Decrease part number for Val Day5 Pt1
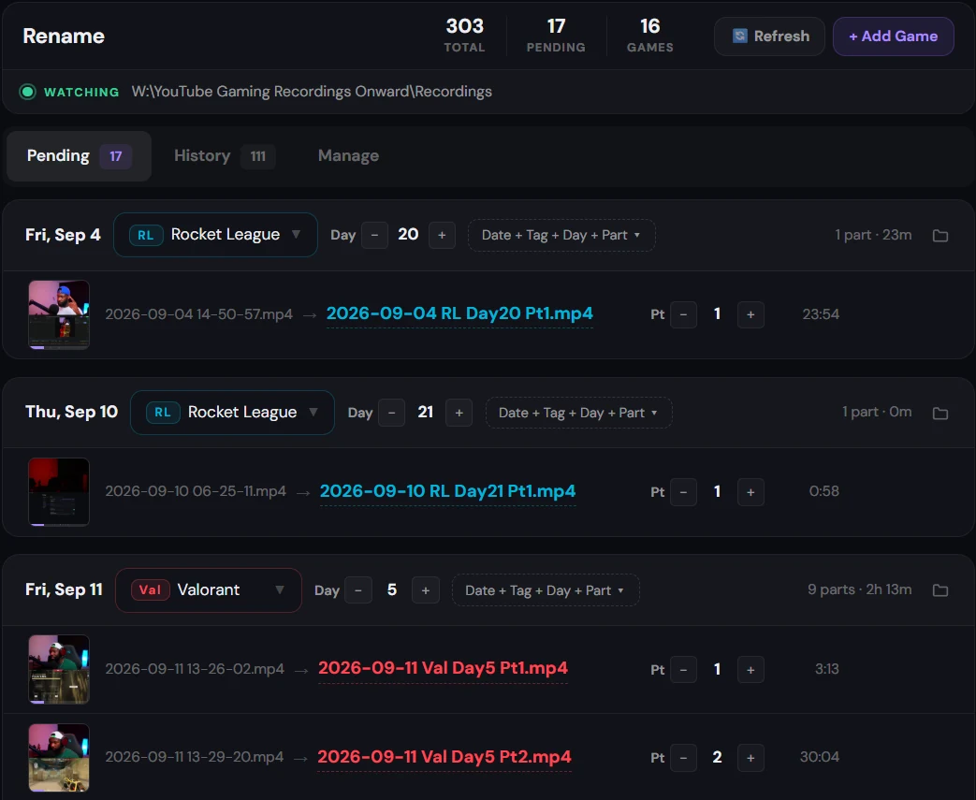Viewport: 976px width, 800px height. click(x=683, y=670)
